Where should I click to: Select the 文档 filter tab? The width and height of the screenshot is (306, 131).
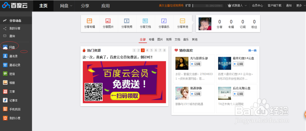[x=177, y=39]
